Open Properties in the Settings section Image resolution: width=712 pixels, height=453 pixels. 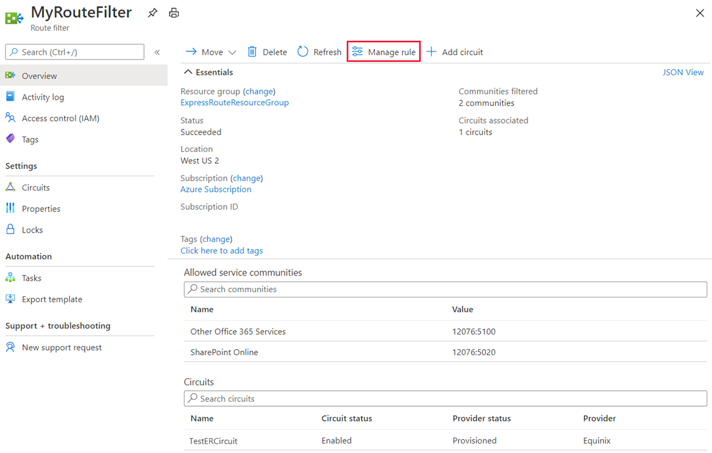click(x=41, y=209)
